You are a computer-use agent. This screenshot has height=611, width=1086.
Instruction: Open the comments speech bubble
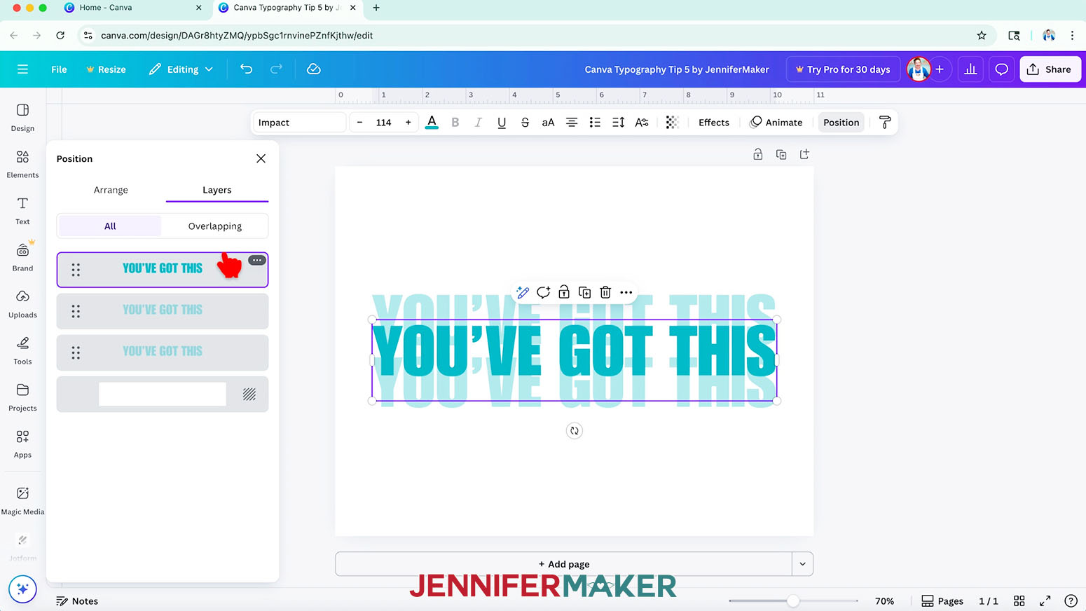click(1001, 69)
